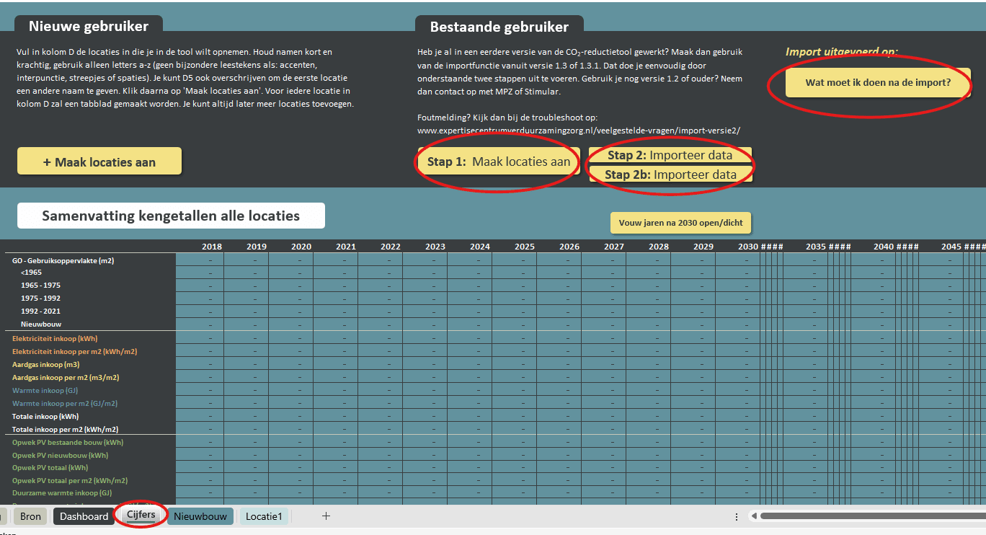Select the 2026 year column header

569,247
